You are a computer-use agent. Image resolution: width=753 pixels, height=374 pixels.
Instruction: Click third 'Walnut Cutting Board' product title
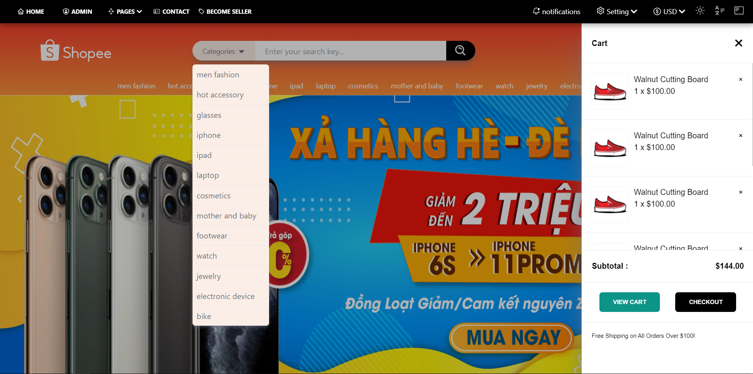(671, 192)
